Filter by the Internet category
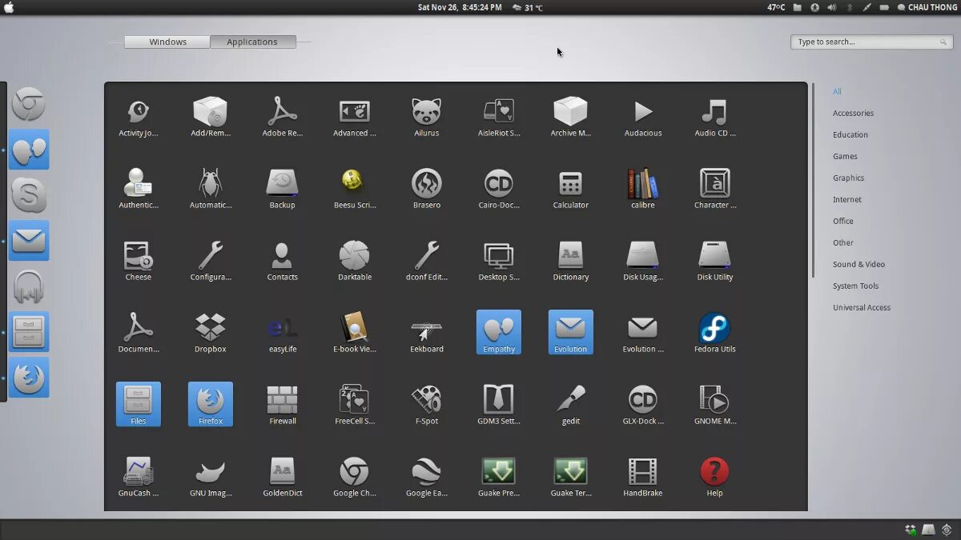This screenshot has width=961, height=540. click(847, 199)
